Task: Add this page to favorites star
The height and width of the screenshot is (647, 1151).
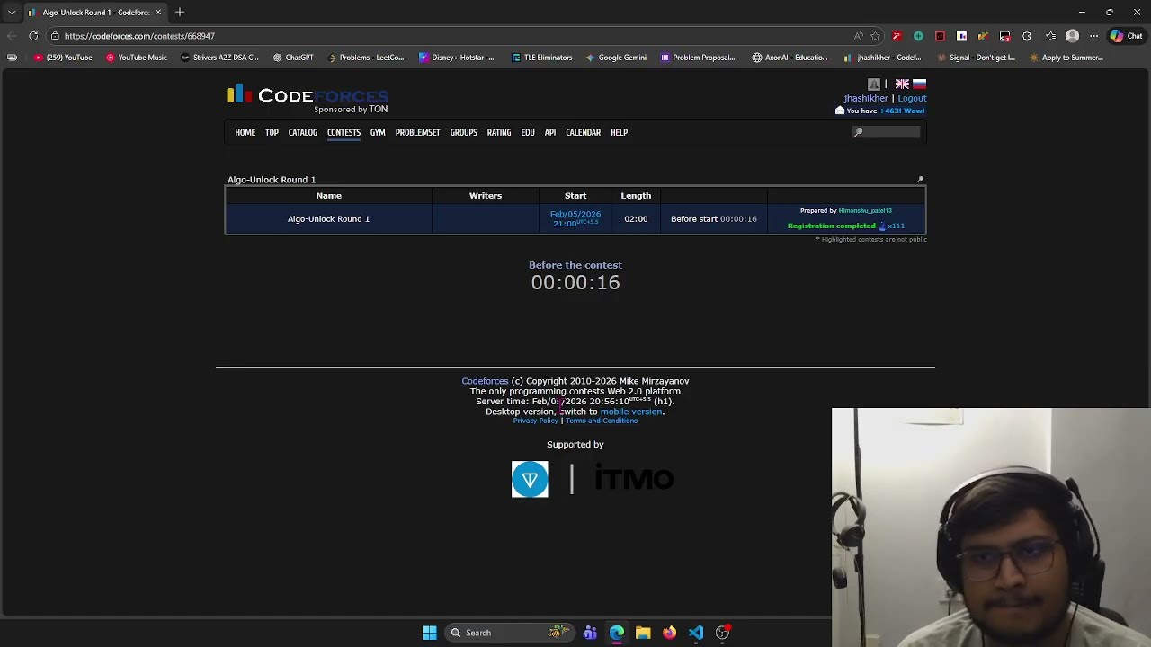Action: pyautogui.click(x=875, y=36)
